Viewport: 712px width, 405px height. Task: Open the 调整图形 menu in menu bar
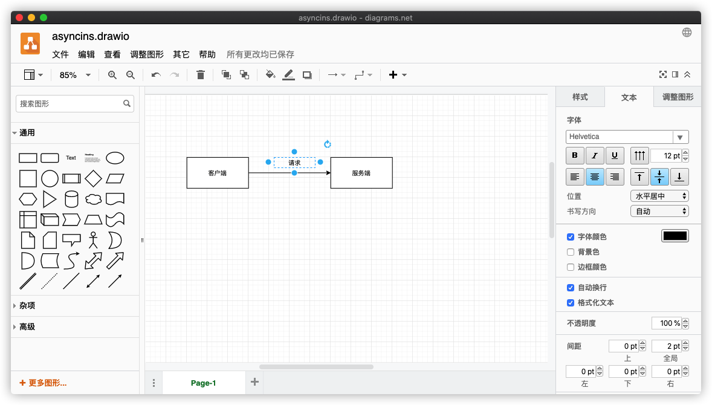[x=147, y=54]
